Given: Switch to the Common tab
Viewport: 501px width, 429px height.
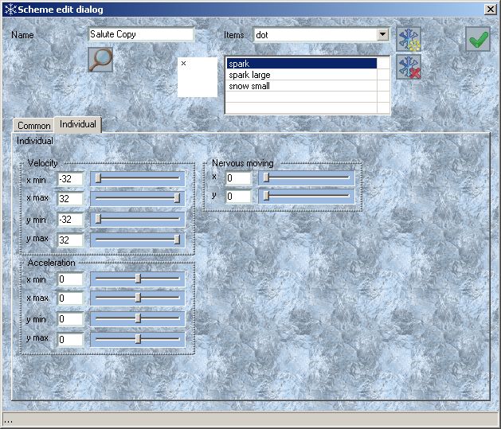Looking at the screenshot, I should pos(34,126).
